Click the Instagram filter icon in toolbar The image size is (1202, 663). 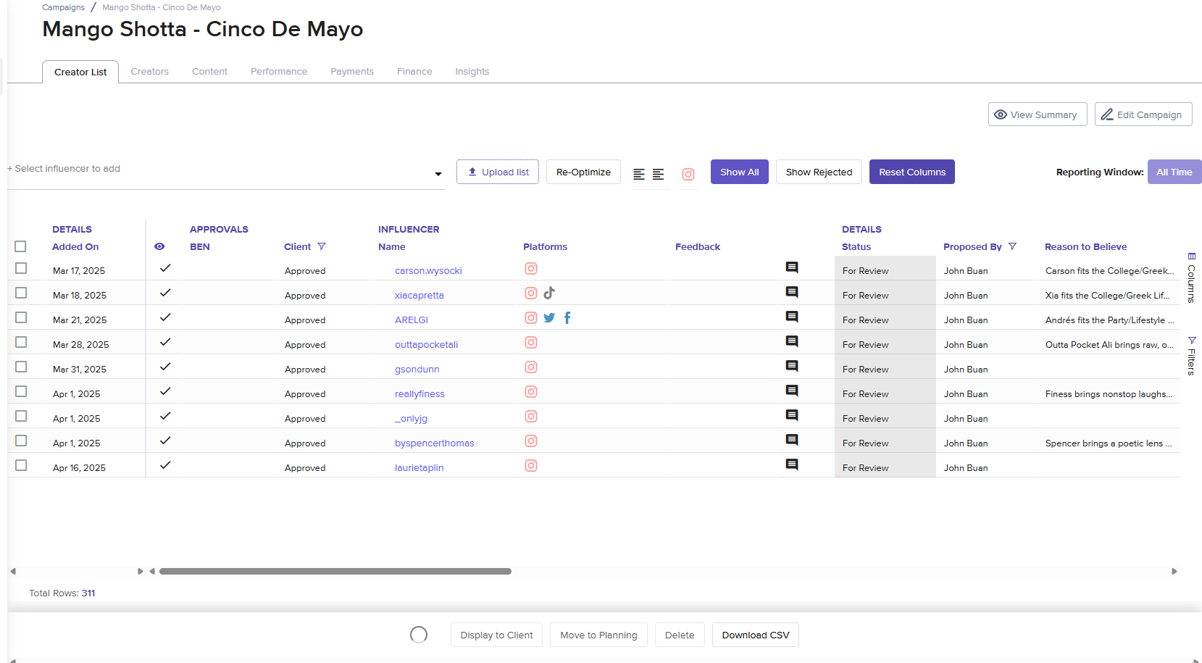(x=688, y=174)
